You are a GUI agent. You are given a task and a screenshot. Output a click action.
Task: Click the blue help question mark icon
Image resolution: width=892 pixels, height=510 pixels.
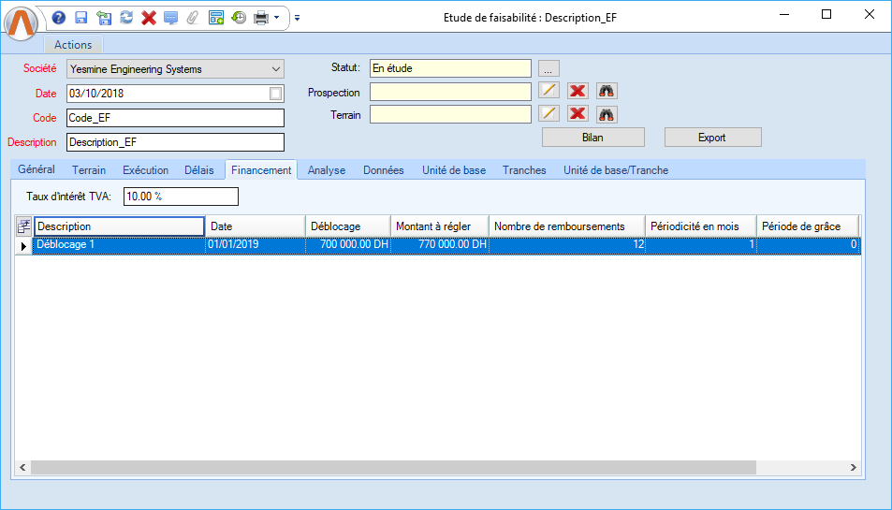click(x=59, y=18)
